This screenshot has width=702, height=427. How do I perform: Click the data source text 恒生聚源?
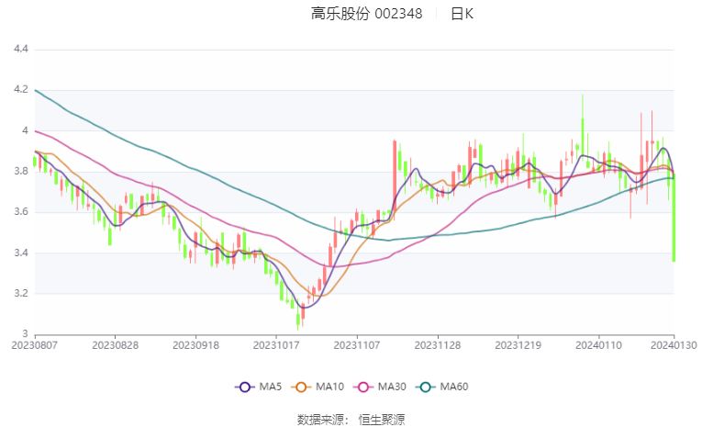coord(382,420)
